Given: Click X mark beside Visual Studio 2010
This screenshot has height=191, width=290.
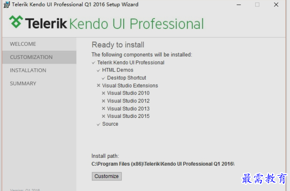Looking at the screenshot, I should 104,93.
